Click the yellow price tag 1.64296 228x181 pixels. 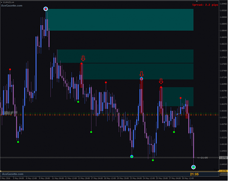223,171
